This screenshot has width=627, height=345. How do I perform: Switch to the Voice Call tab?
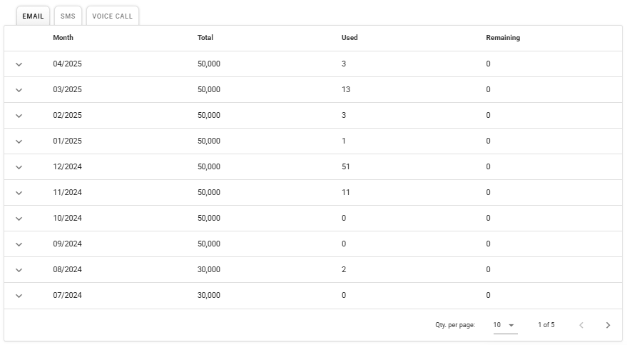click(x=112, y=16)
